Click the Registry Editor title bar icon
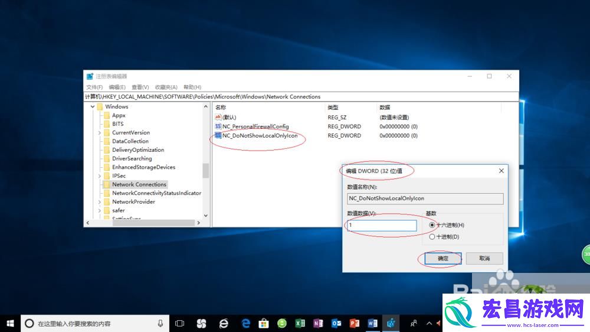The width and height of the screenshot is (590, 332). click(x=90, y=76)
